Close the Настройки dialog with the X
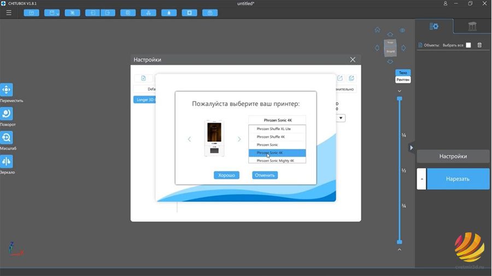 click(x=353, y=59)
